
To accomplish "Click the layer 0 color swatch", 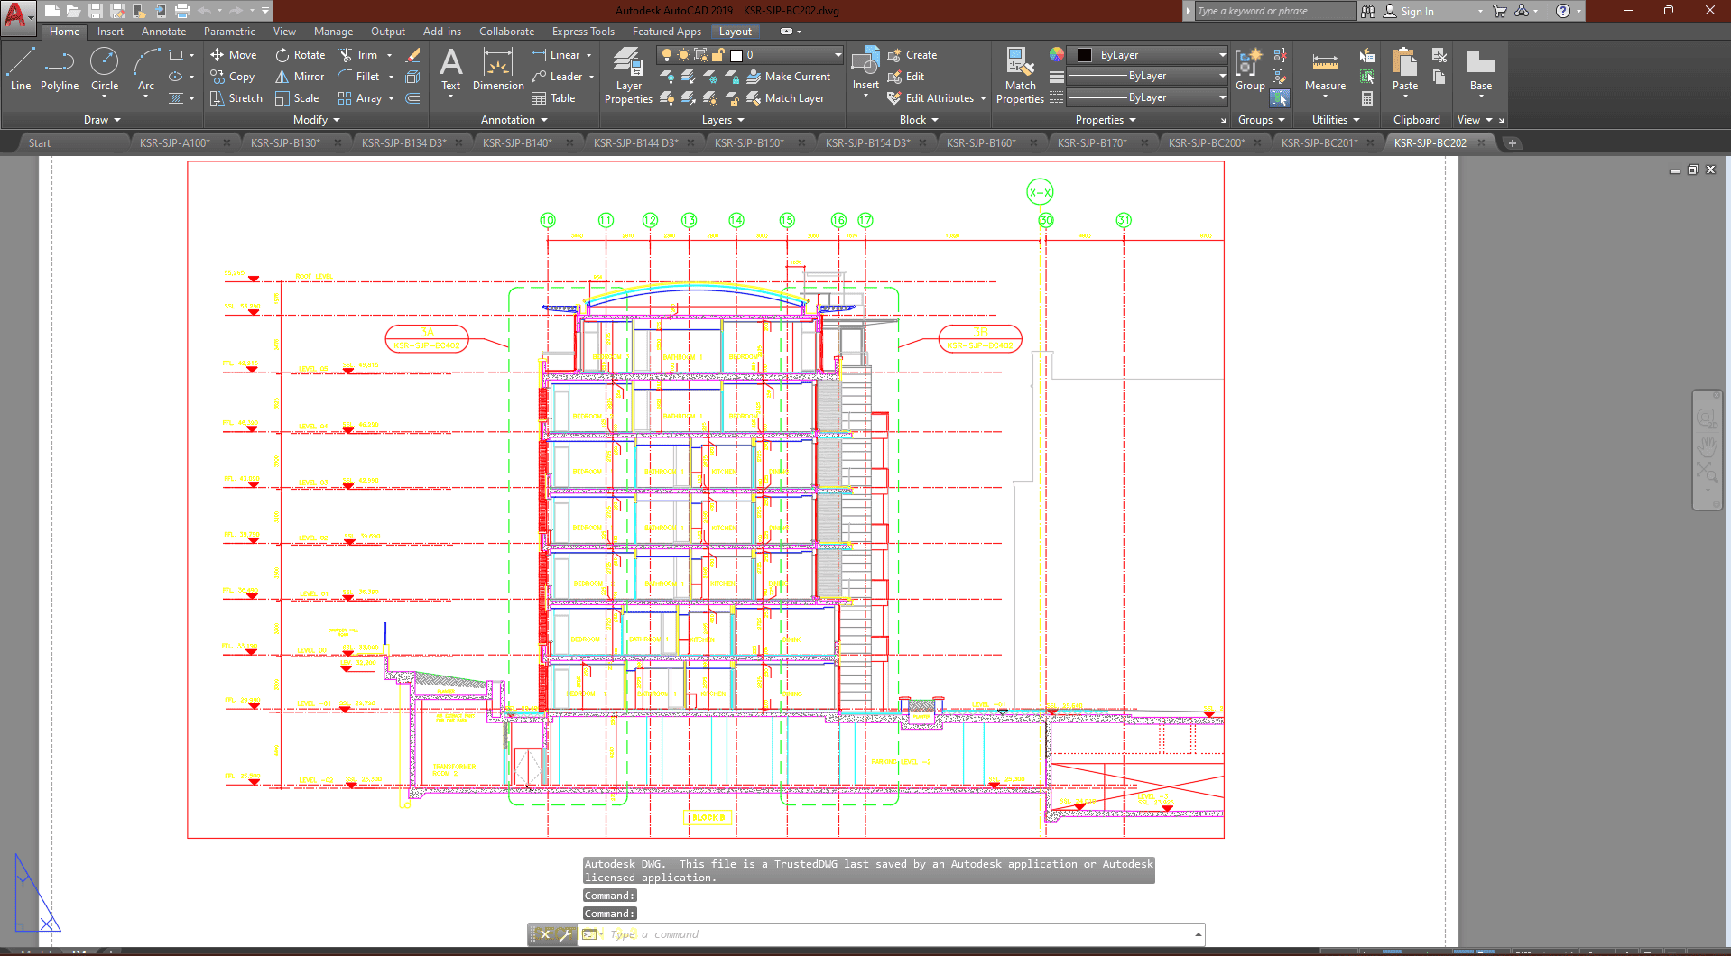I will (736, 55).
